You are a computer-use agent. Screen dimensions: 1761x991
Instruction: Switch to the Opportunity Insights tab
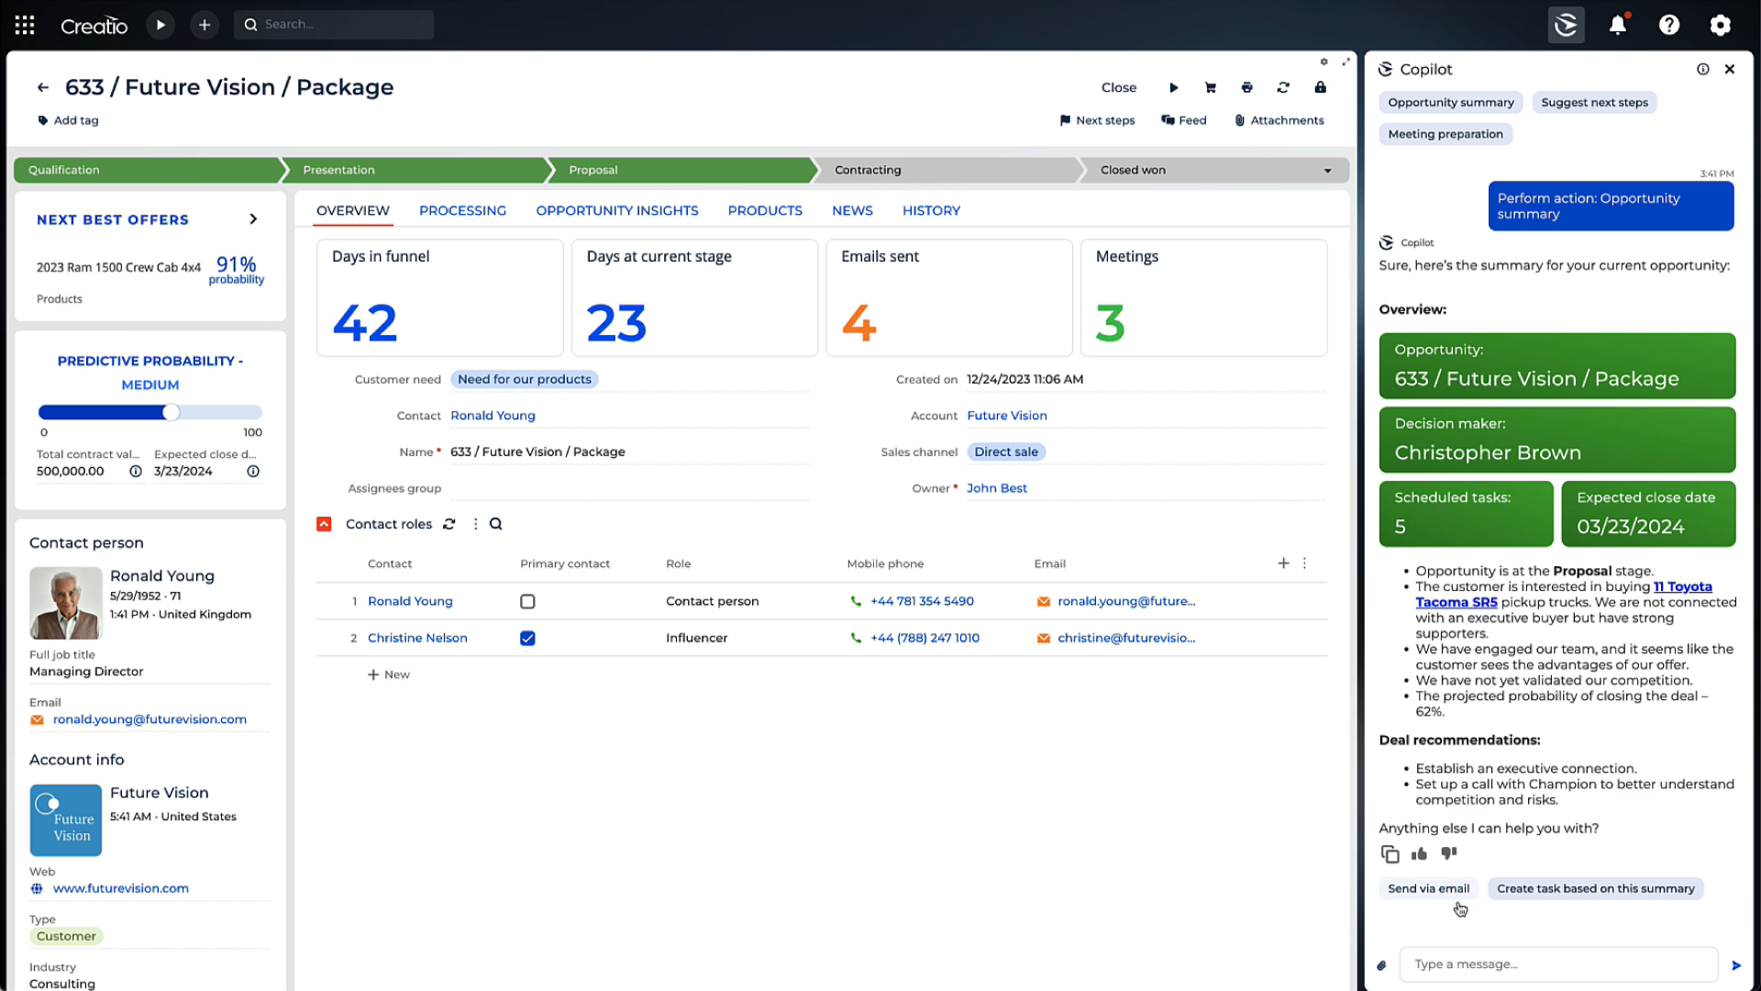click(616, 211)
